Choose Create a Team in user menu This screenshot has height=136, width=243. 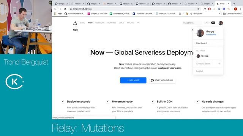click(203, 63)
